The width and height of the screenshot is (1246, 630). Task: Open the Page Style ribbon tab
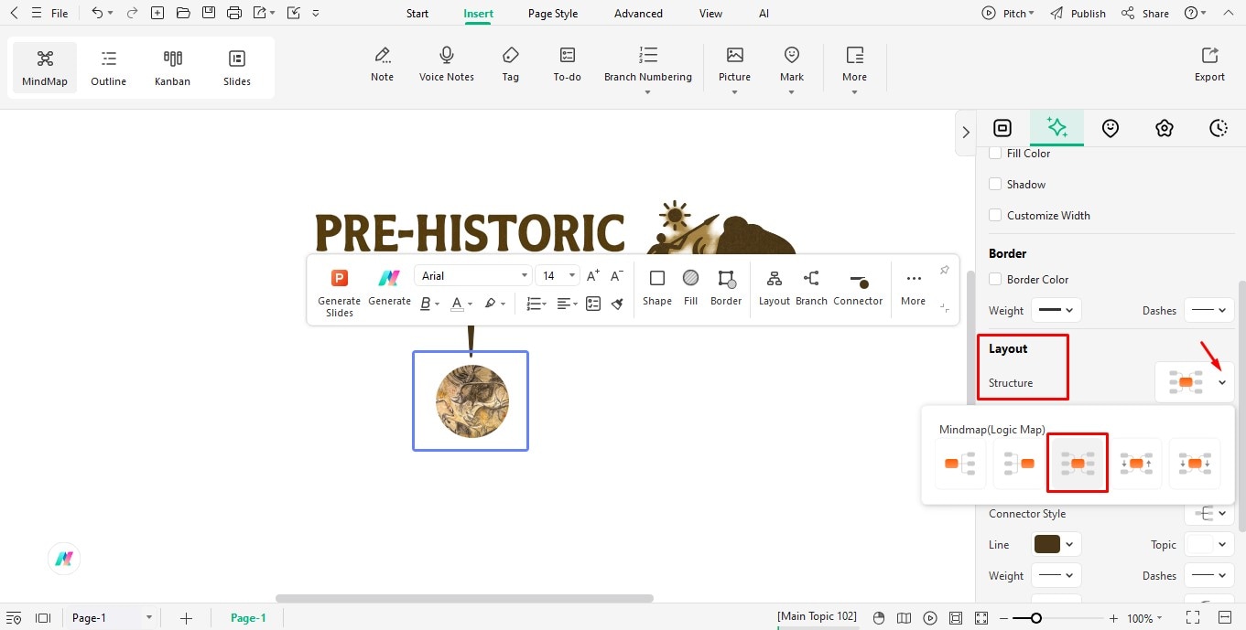[553, 14]
